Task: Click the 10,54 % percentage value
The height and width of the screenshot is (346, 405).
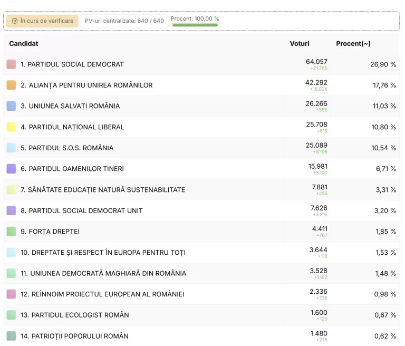Action: [x=383, y=148]
